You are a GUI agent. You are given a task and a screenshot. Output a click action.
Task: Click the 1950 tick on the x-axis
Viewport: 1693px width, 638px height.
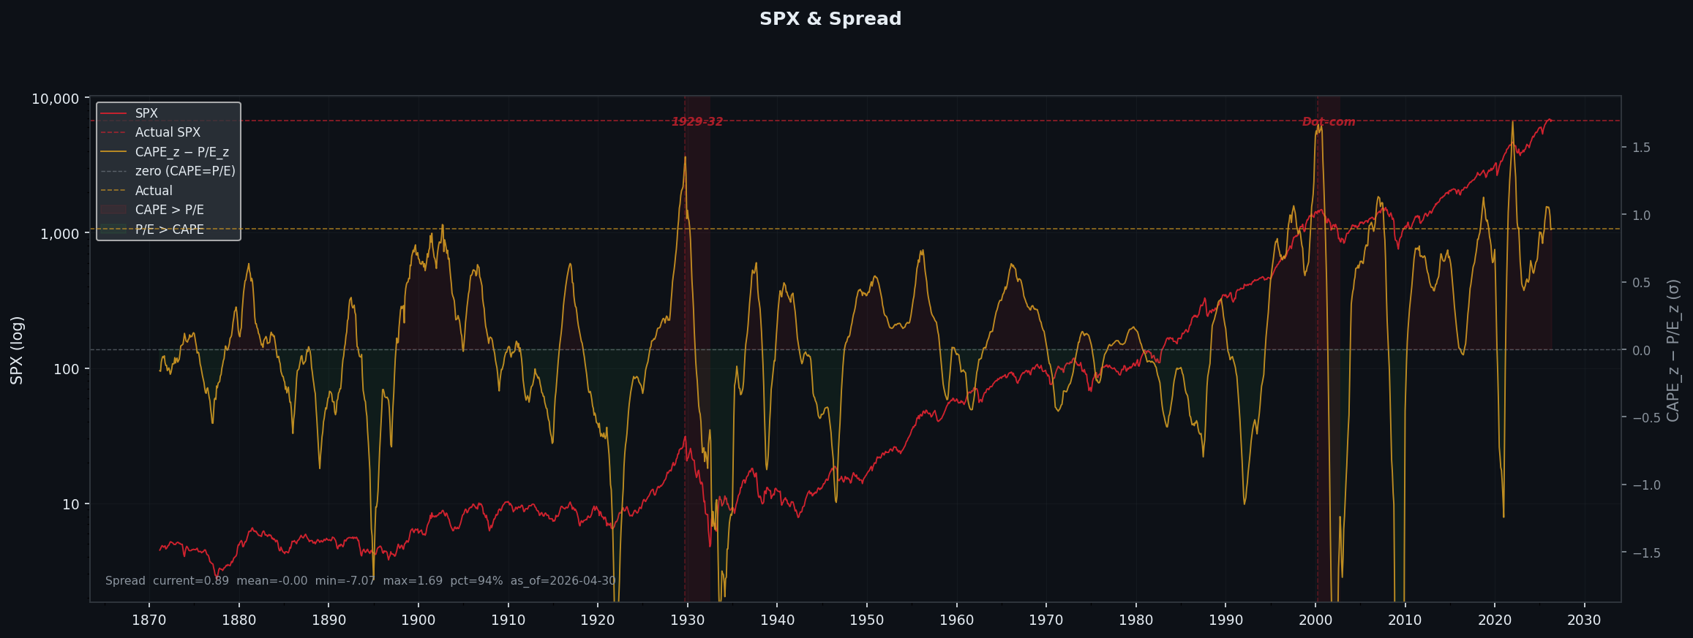point(866,620)
